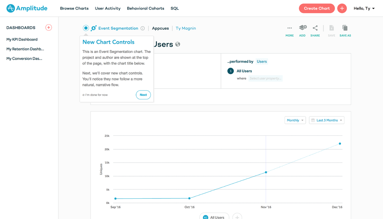Open the Last 3 Months date range dropdown
Image resolution: width=383 pixels, height=219 pixels.
coord(327,120)
